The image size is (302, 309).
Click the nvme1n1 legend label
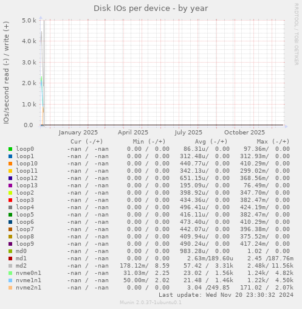pos(29,280)
